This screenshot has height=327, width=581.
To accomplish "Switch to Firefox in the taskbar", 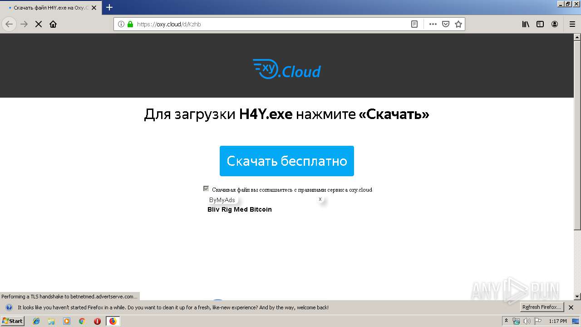I will [113, 321].
